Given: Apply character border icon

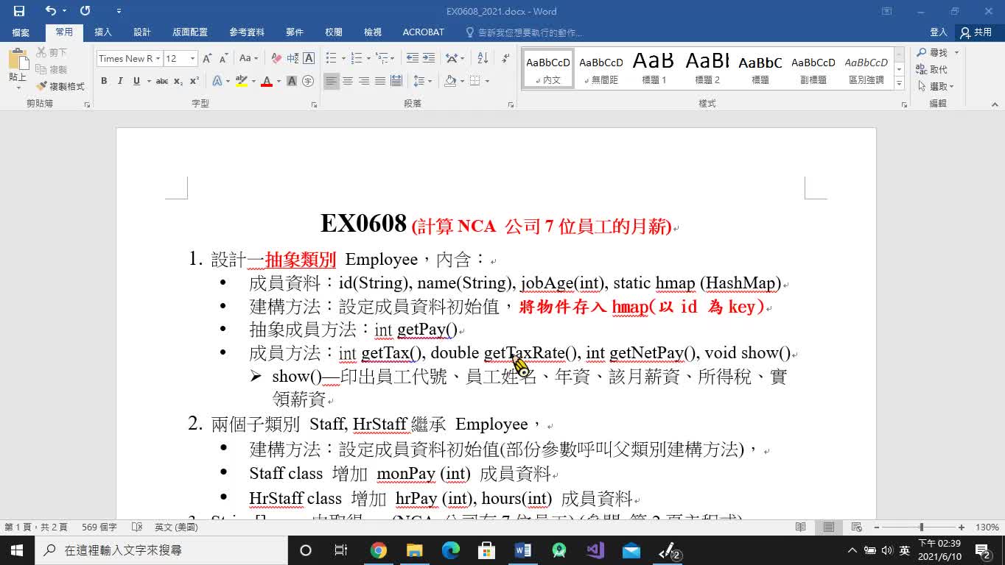Looking at the screenshot, I should pyautogui.click(x=309, y=58).
